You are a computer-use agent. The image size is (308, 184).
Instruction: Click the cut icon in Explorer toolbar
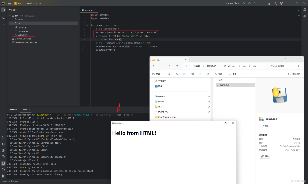169,74
